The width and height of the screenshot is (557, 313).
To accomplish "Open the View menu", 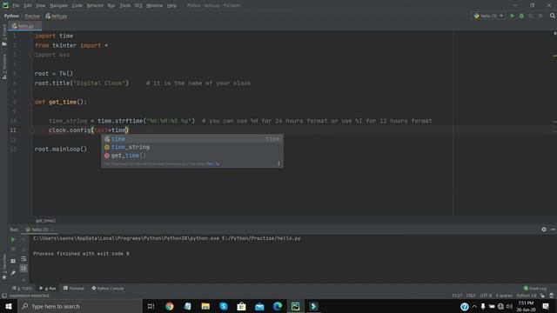I will coord(41,6).
